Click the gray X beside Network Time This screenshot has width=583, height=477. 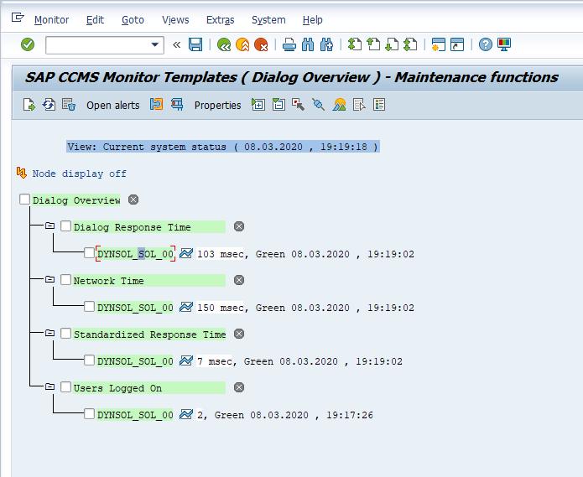coord(239,280)
